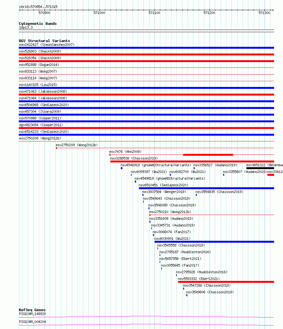Select nsv471064 (Jakobsson2008) variant
Screen dimensions: 283x329
43,98
